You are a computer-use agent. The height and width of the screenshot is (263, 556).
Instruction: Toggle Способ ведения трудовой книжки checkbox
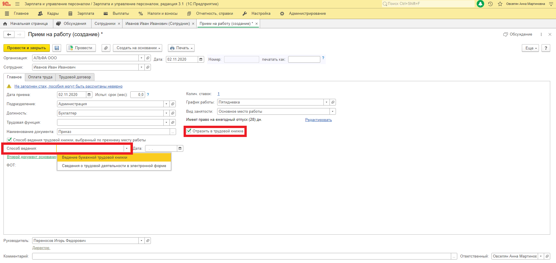[x=9, y=140]
